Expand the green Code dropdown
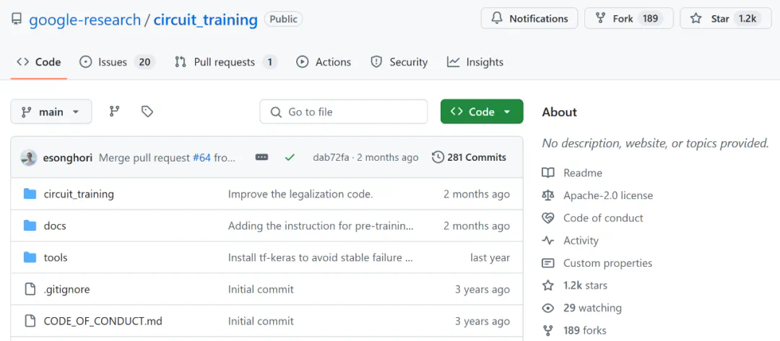This screenshot has width=780, height=341. (482, 112)
